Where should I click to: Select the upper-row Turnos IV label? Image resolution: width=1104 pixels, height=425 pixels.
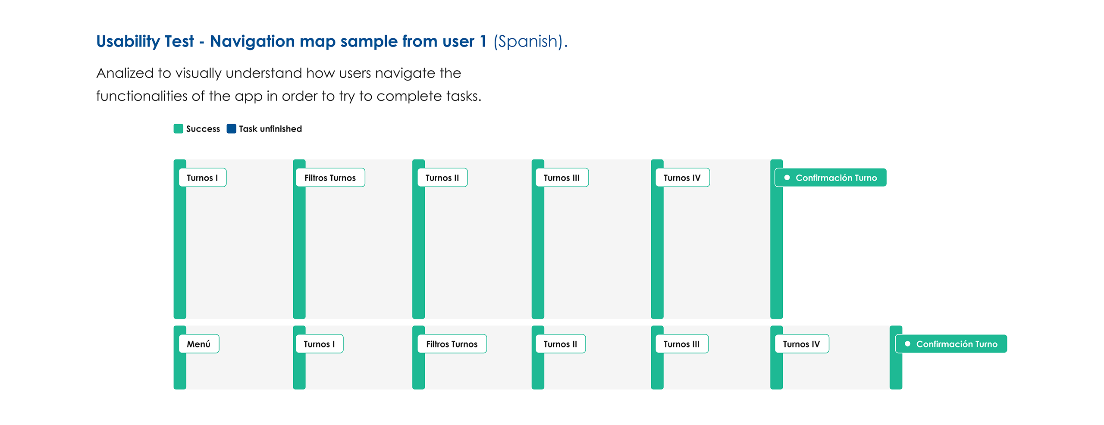pyautogui.click(x=682, y=177)
